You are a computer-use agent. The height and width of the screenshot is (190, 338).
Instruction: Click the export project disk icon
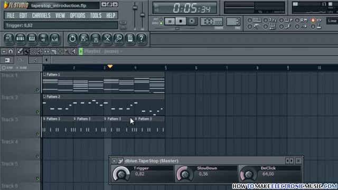tap(96, 39)
